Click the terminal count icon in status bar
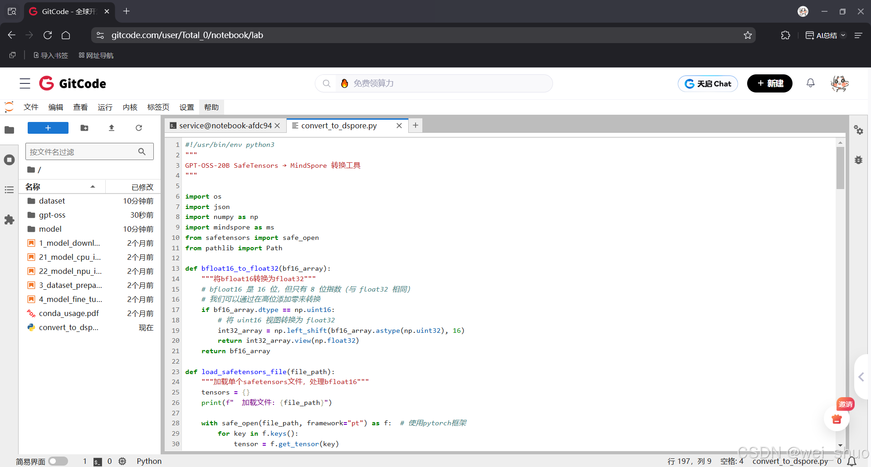Screen dimensions: 871x467 point(98,462)
